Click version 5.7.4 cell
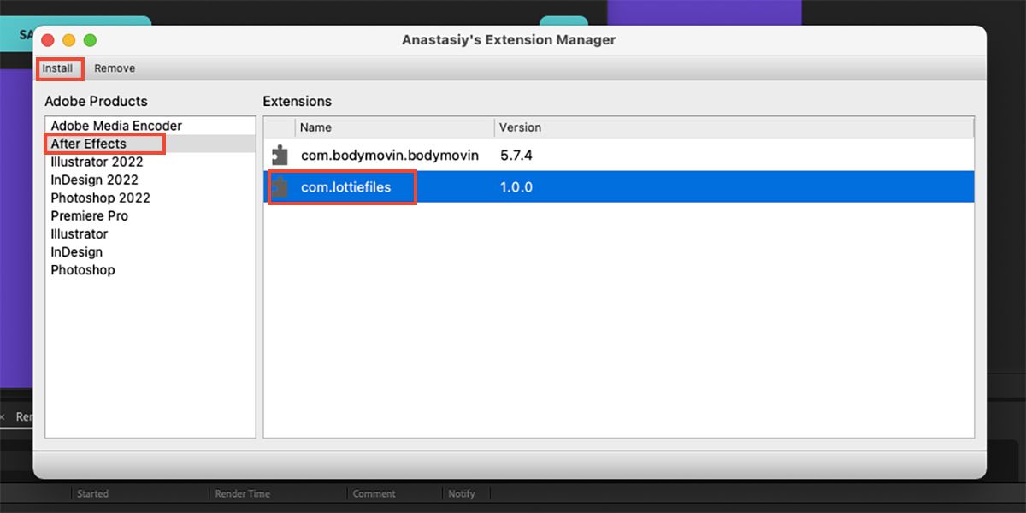Image resolution: width=1026 pixels, height=513 pixels. coord(516,156)
